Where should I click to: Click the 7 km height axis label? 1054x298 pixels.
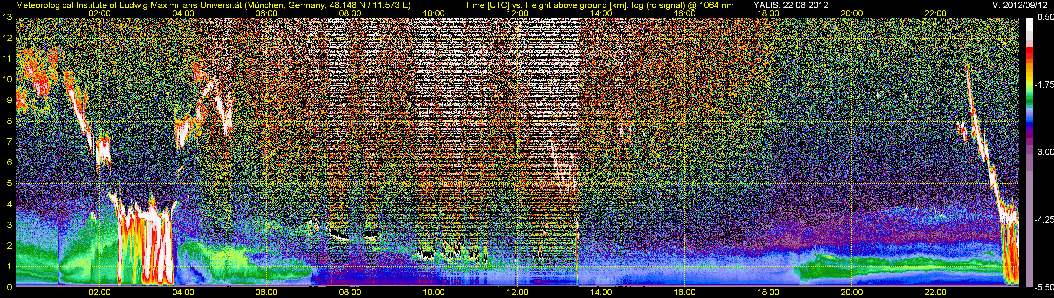(10, 142)
